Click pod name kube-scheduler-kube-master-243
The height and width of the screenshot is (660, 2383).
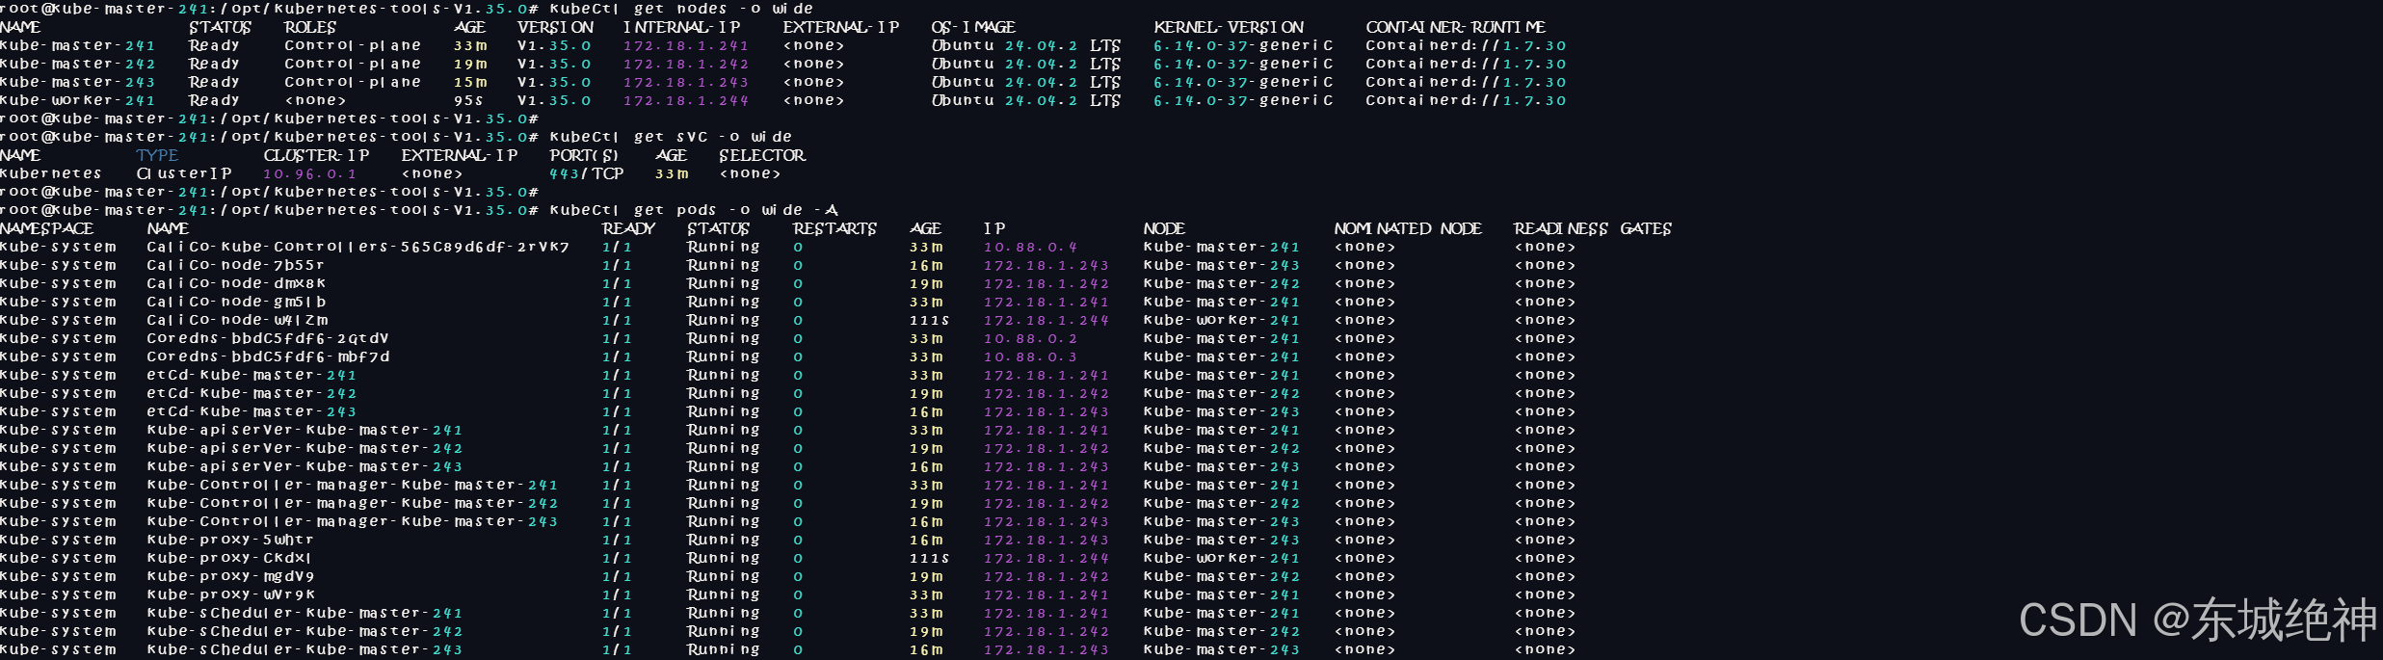point(304,650)
